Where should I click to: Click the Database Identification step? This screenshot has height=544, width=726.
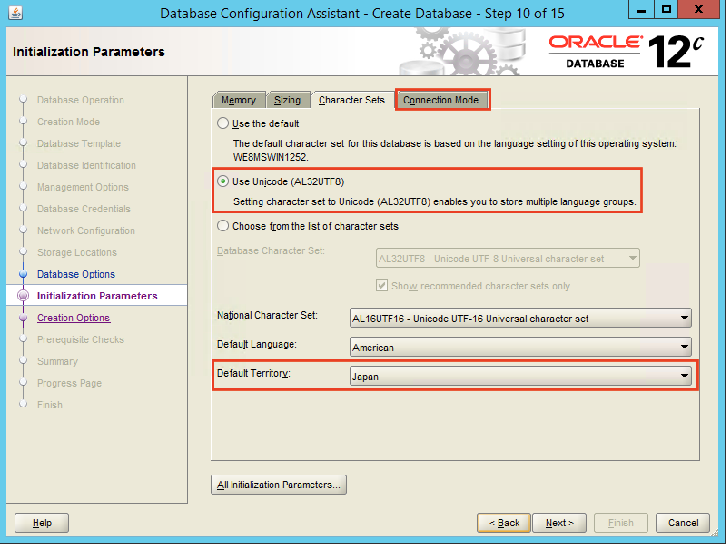point(86,165)
